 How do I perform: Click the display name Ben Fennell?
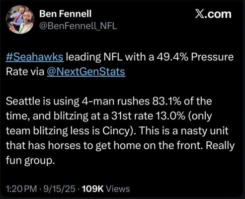pyautogui.click(x=65, y=13)
